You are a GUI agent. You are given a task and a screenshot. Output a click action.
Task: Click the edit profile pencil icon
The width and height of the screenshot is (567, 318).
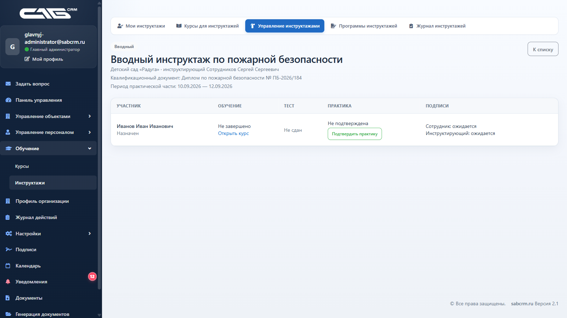27,59
